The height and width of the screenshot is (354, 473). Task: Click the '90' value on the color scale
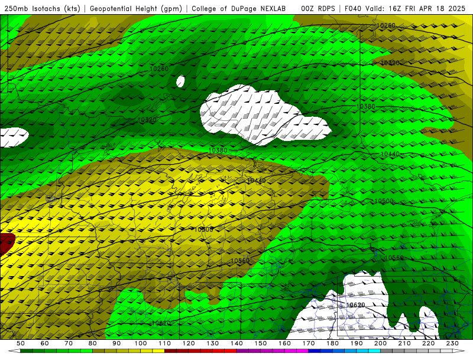point(116,343)
